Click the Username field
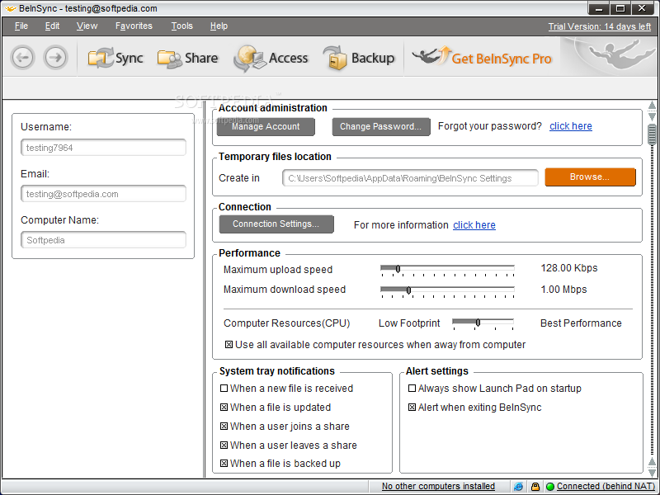660x495 pixels. [x=103, y=148]
